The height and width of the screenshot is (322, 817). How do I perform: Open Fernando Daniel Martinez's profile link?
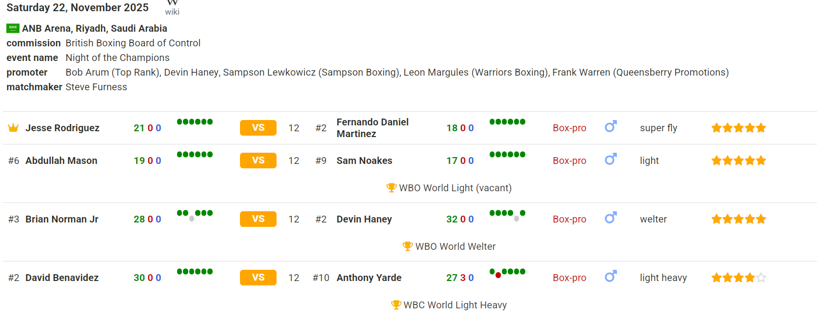(373, 128)
